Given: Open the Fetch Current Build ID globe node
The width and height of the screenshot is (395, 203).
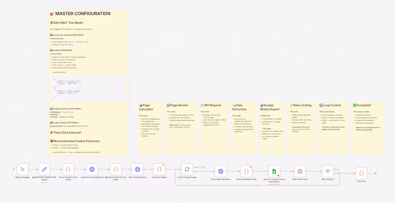Looking at the screenshot, I should click(x=92, y=169).
